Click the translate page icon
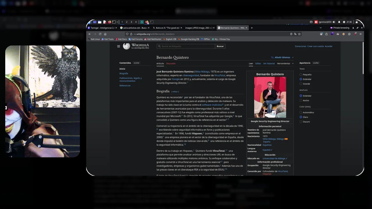 click(x=295, y=34)
